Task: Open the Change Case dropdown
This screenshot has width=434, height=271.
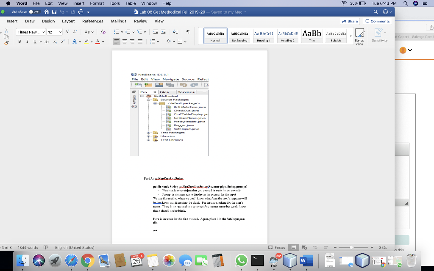Action: (89, 32)
